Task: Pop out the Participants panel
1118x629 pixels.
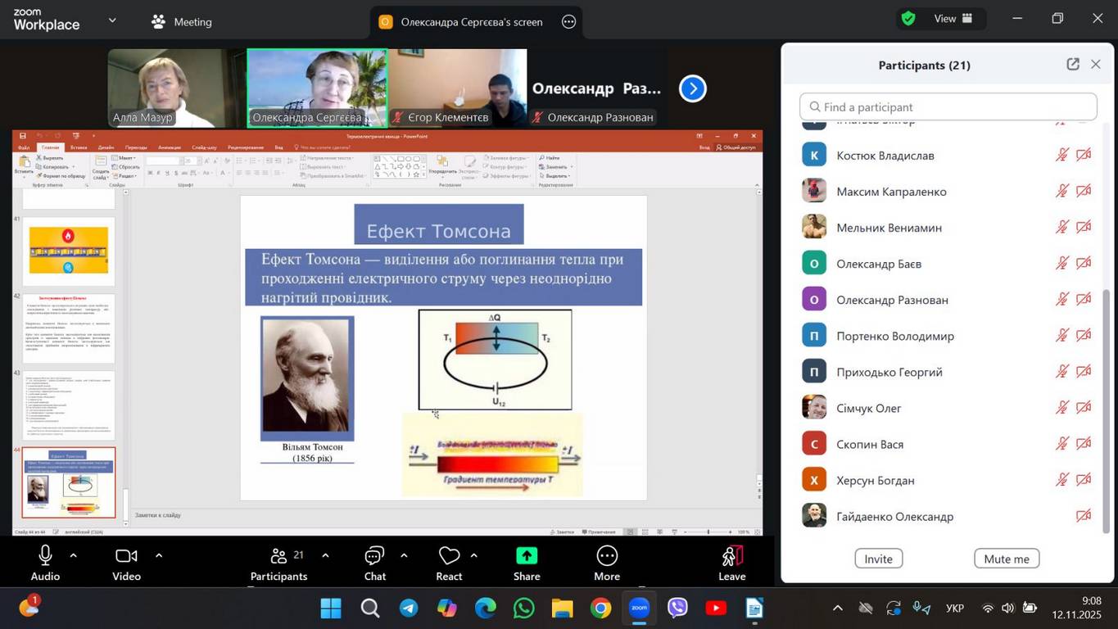Action: [x=1072, y=65]
